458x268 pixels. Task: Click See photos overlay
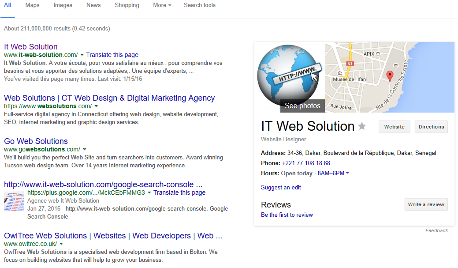click(302, 106)
